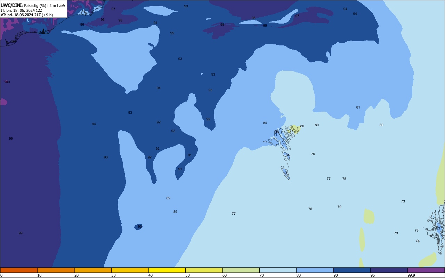Click the pale blue 70–80 legend swatch

click(278, 270)
